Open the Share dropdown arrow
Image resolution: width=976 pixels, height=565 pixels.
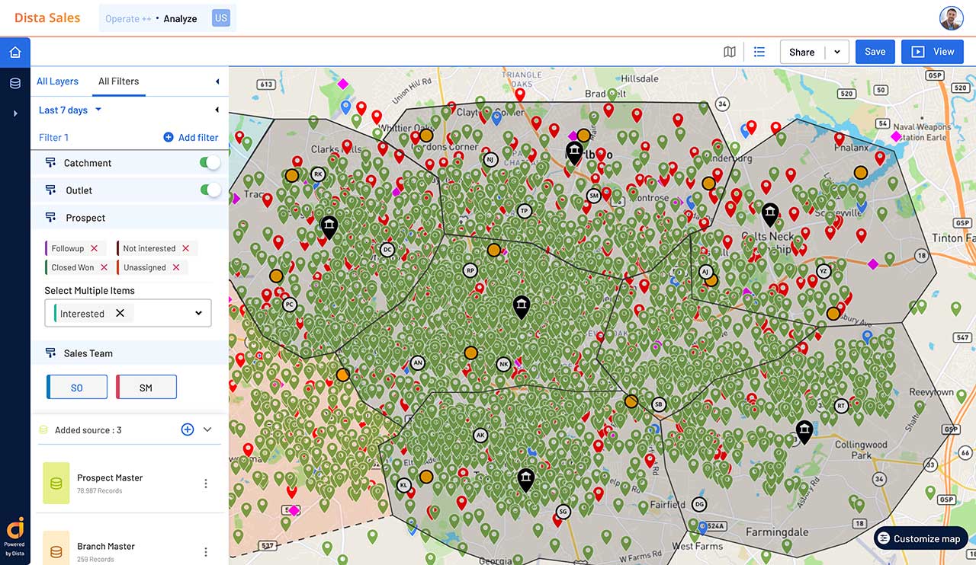(837, 52)
